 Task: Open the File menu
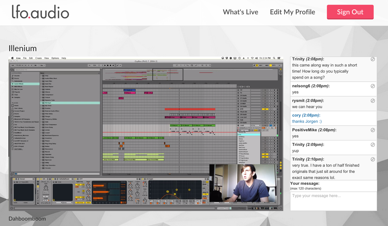coord(25,58)
